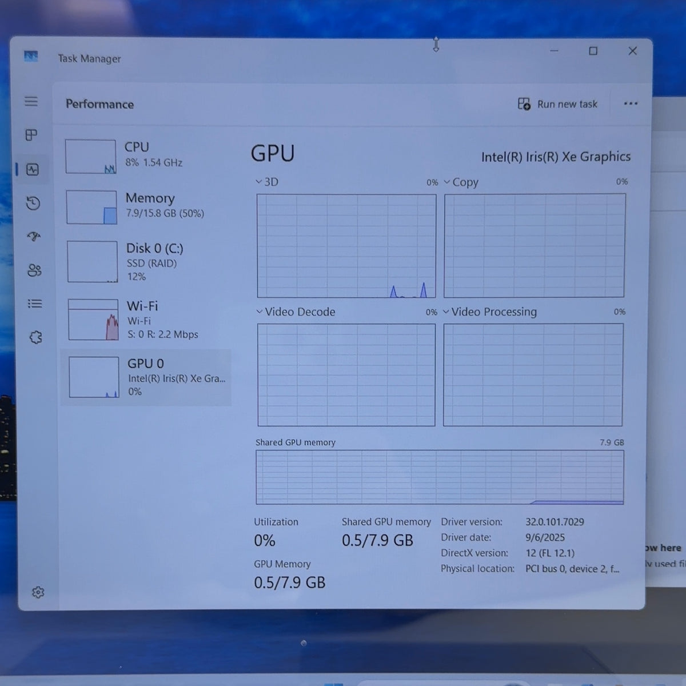
Task: Click the Memory mini graph thumbnail
Action: pyautogui.click(x=91, y=207)
